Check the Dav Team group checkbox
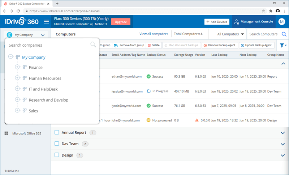289x175 pixels. click(57, 144)
